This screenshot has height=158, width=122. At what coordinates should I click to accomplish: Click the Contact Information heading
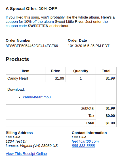click(89, 133)
